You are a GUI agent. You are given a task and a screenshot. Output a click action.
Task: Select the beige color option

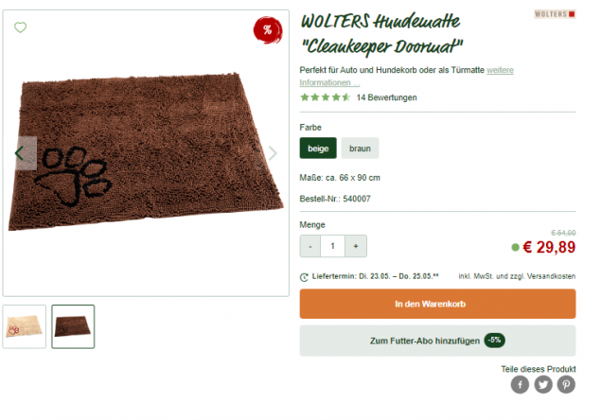[x=318, y=148]
